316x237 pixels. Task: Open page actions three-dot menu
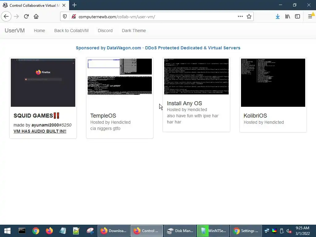coord(240,17)
